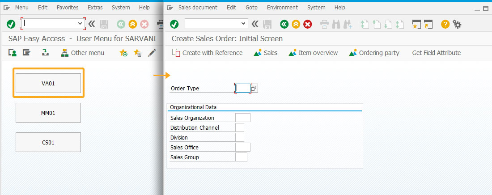Open Help menu in Easy Access window
The width and height of the screenshot is (492, 195).
(x=144, y=8)
